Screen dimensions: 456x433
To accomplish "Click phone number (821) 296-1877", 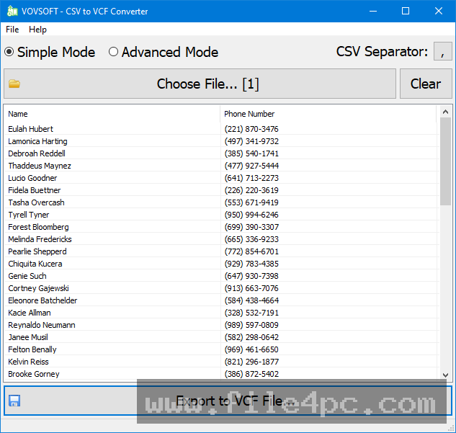I will click(251, 362).
